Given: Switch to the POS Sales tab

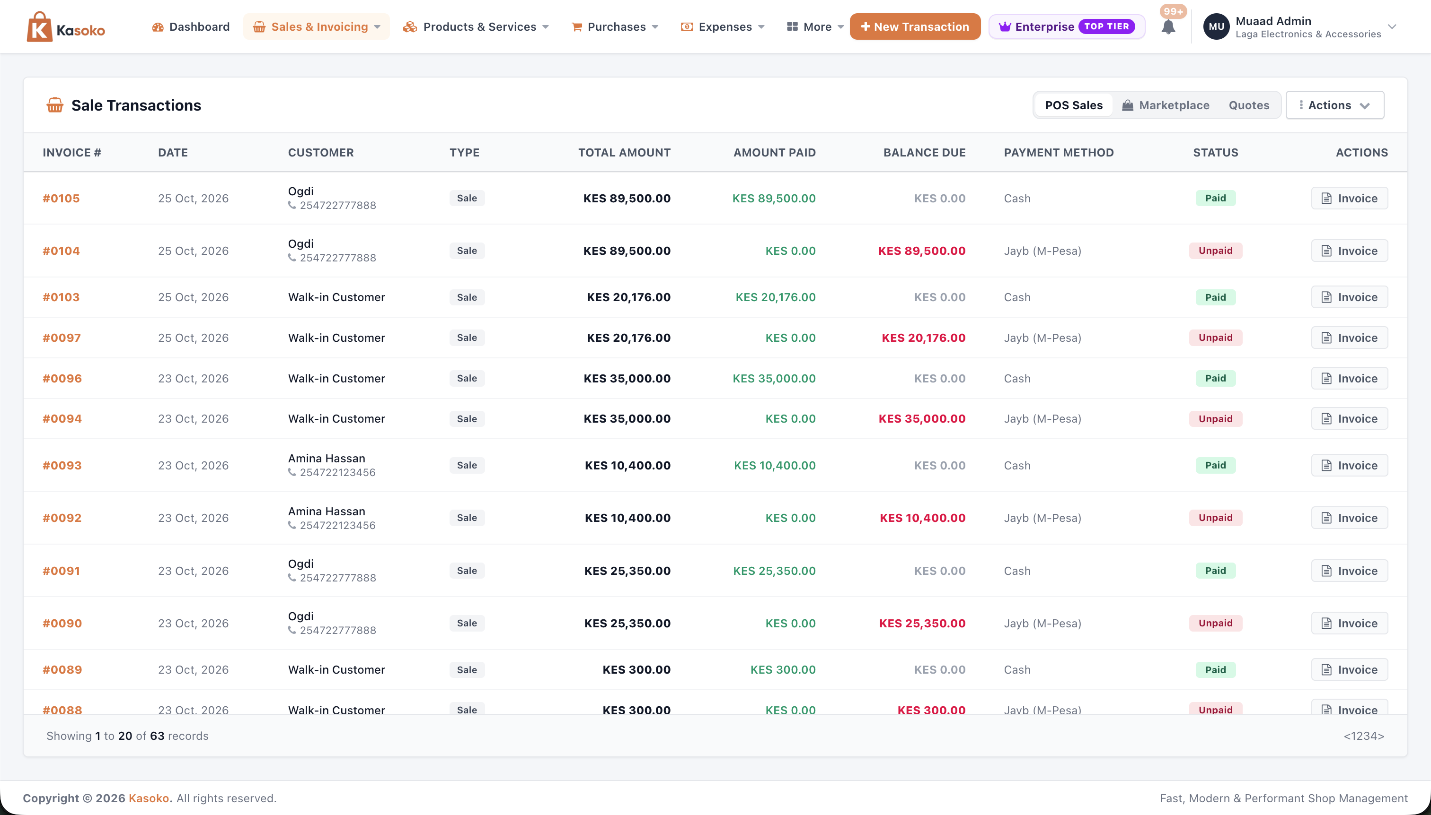Looking at the screenshot, I should [1074, 105].
